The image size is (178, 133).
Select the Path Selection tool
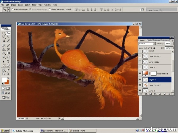[x=4, y=61]
